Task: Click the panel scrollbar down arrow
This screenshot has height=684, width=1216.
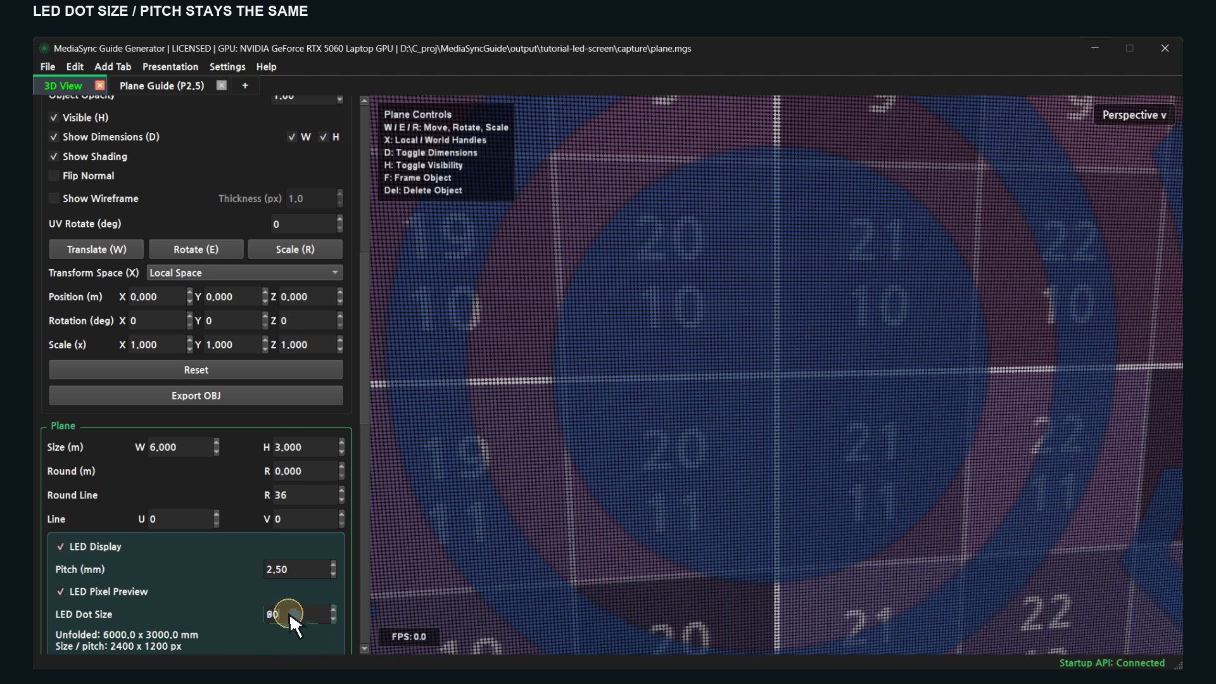Action: 364,649
